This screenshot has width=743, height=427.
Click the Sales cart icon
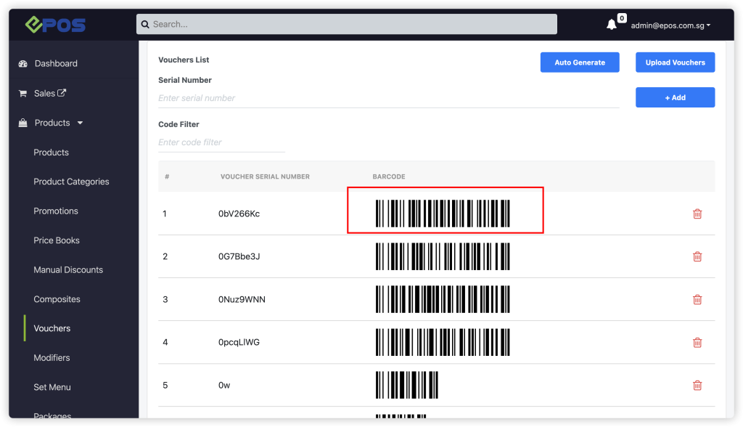22,94
